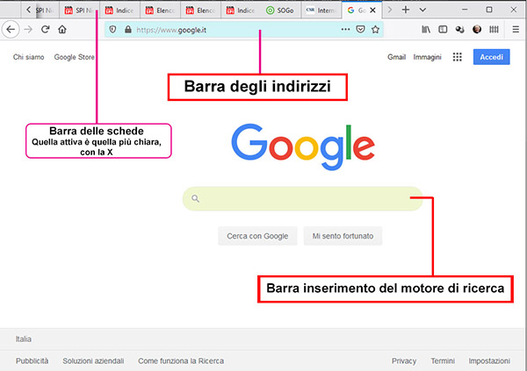527x371 pixels.
Task: Open the Pubblicità footer link
Action: (x=32, y=361)
